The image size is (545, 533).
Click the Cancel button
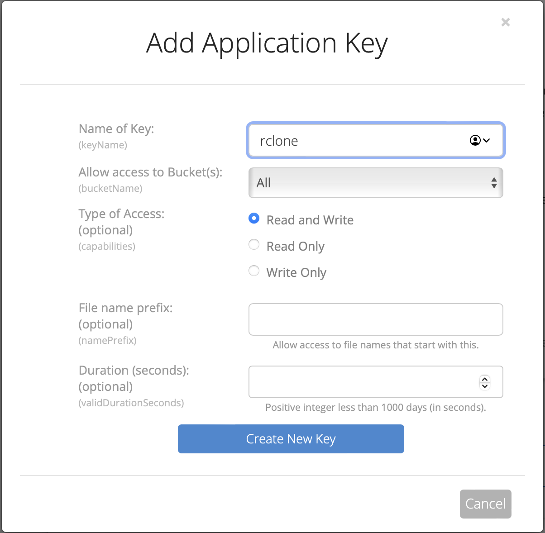[x=486, y=504]
